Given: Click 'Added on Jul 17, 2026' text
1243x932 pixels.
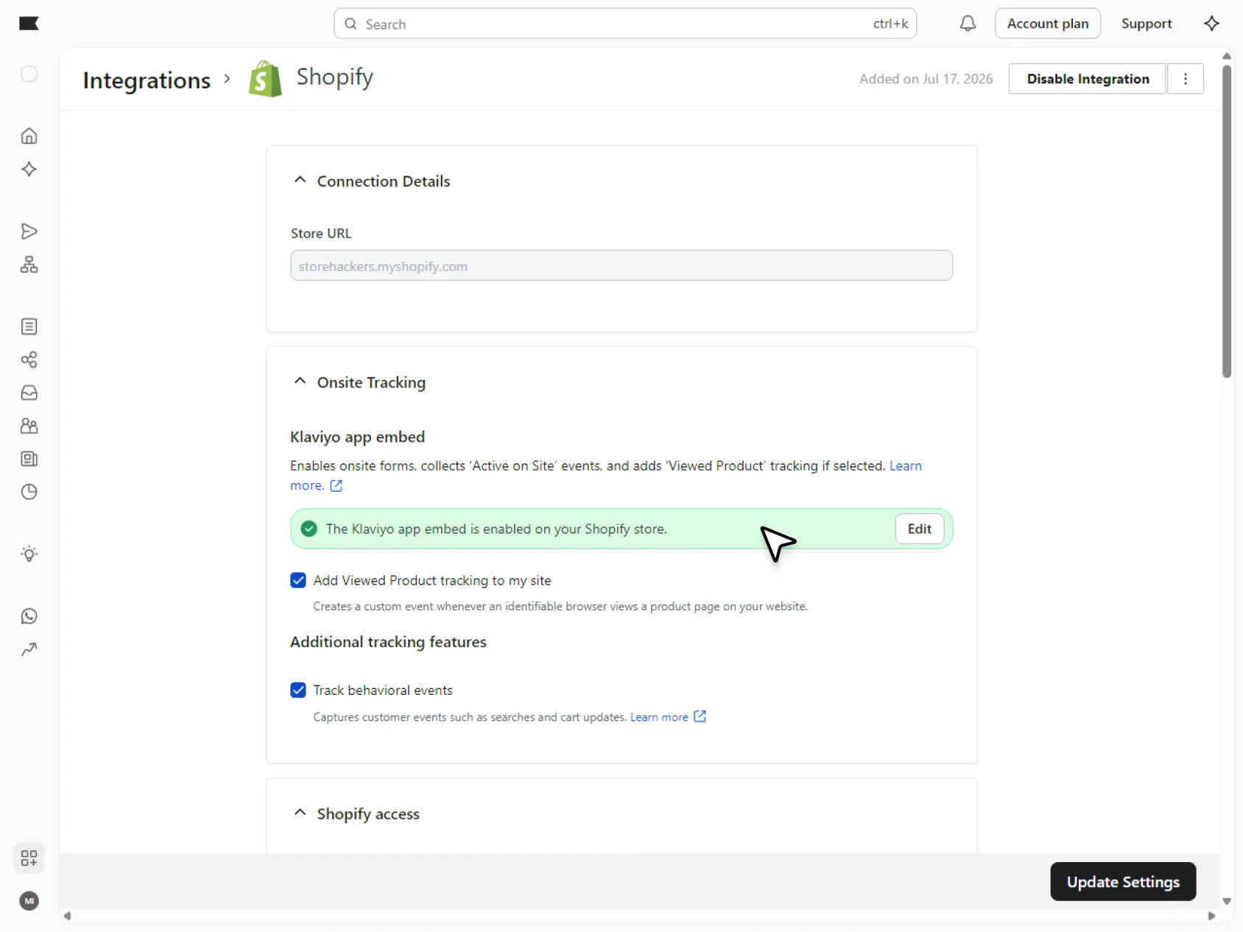Looking at the screenshot, I should click(926, 79).
